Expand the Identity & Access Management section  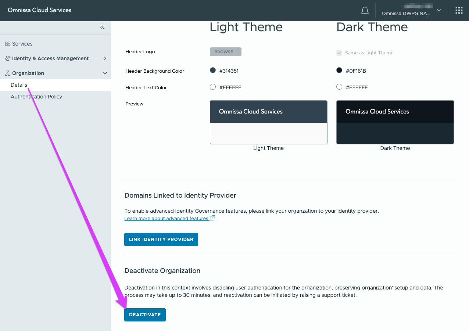coord(105,58)
